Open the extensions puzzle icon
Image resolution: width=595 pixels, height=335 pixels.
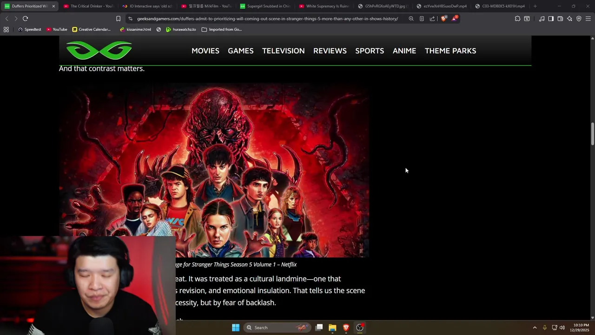[517, 19]
